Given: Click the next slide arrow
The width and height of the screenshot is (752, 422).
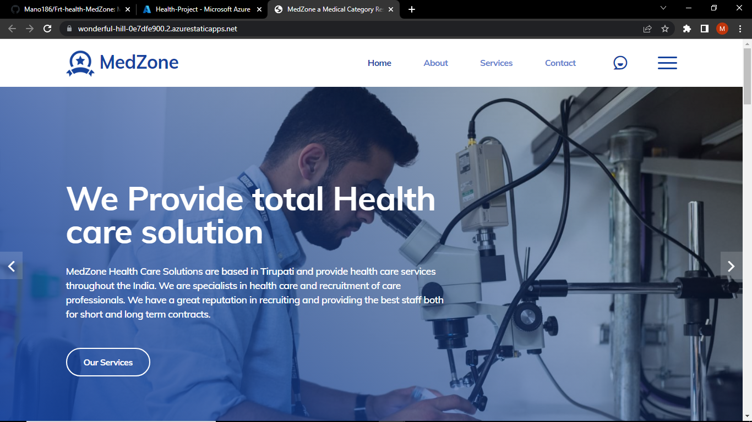Looking at the screenshot, I should click(732, 266).
